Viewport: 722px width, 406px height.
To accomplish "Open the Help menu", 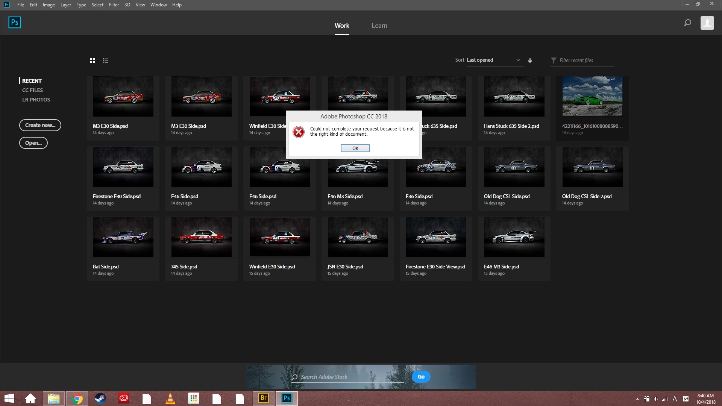I will pyautogui.click(x=177, y=5).
